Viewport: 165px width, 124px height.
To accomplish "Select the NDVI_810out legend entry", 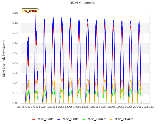I will point(121,119).
